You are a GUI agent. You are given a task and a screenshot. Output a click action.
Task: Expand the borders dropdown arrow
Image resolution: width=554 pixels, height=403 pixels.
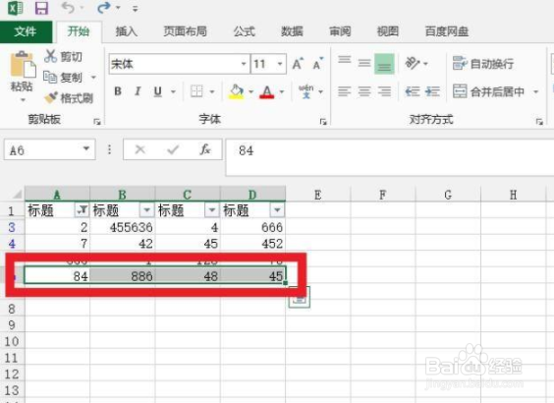coord(212,92)
